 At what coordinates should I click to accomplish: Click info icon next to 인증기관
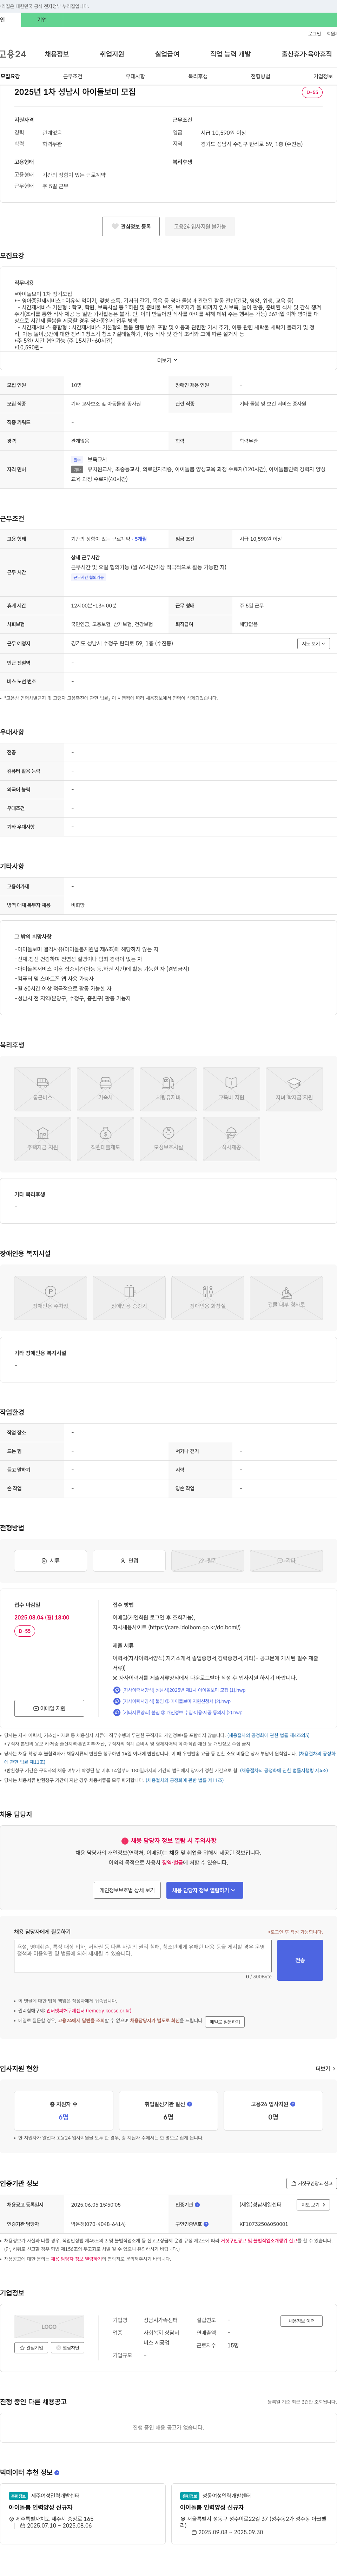[x=197, y=2204]
